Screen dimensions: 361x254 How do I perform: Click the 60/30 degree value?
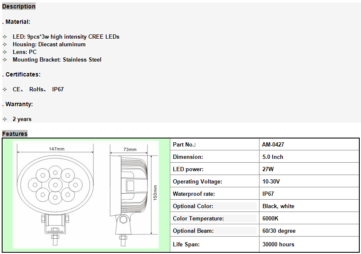279,231
